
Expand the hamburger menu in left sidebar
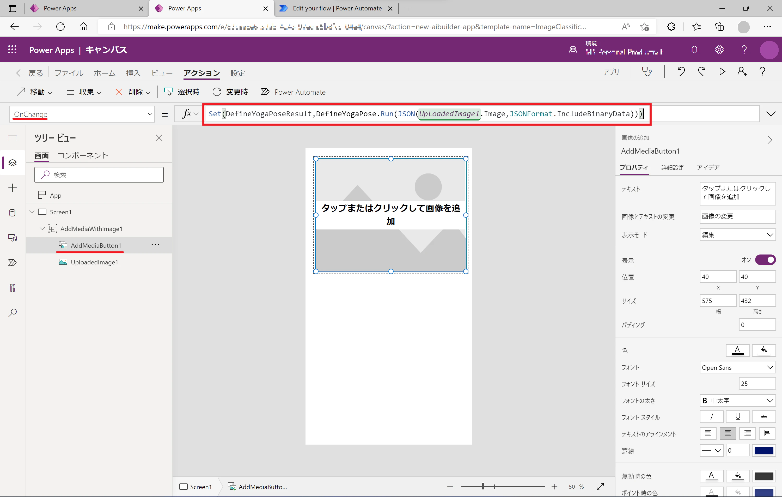pyautogui.click(x=13, y=138)
